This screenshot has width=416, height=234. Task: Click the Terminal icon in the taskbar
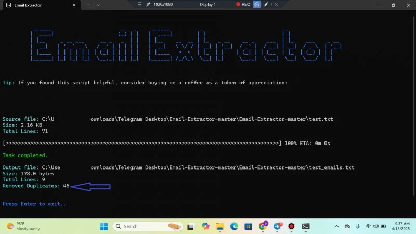(306, 226)
